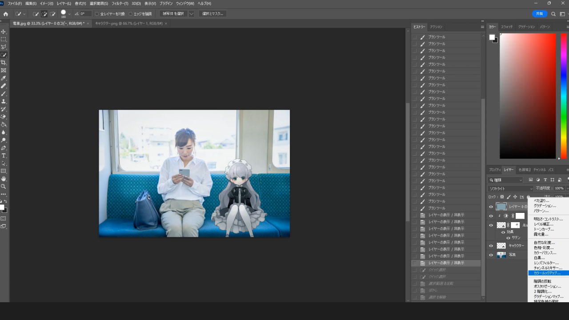Select the Horizontal Type tool
The width and height of the screenshot is (569, 320).
click(4, 156)
